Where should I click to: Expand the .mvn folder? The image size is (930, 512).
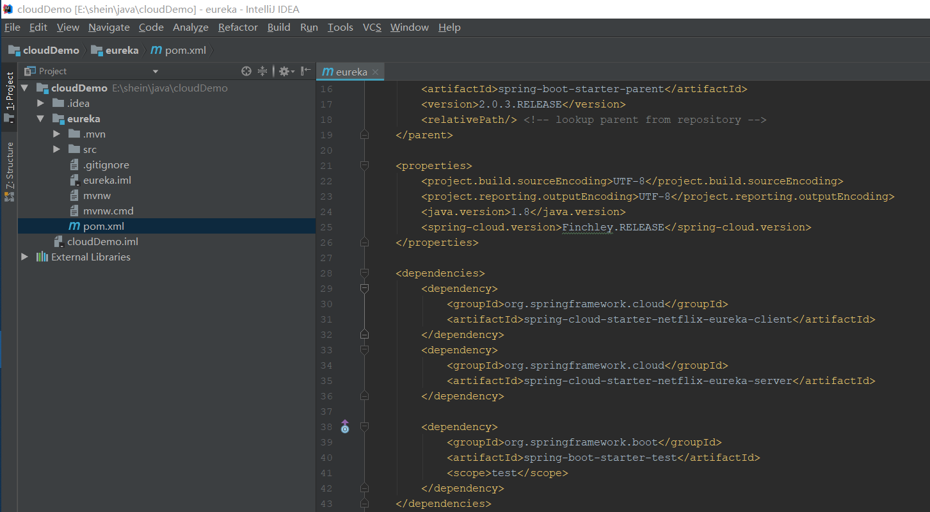pyautogui.click(x=56, y=134)
